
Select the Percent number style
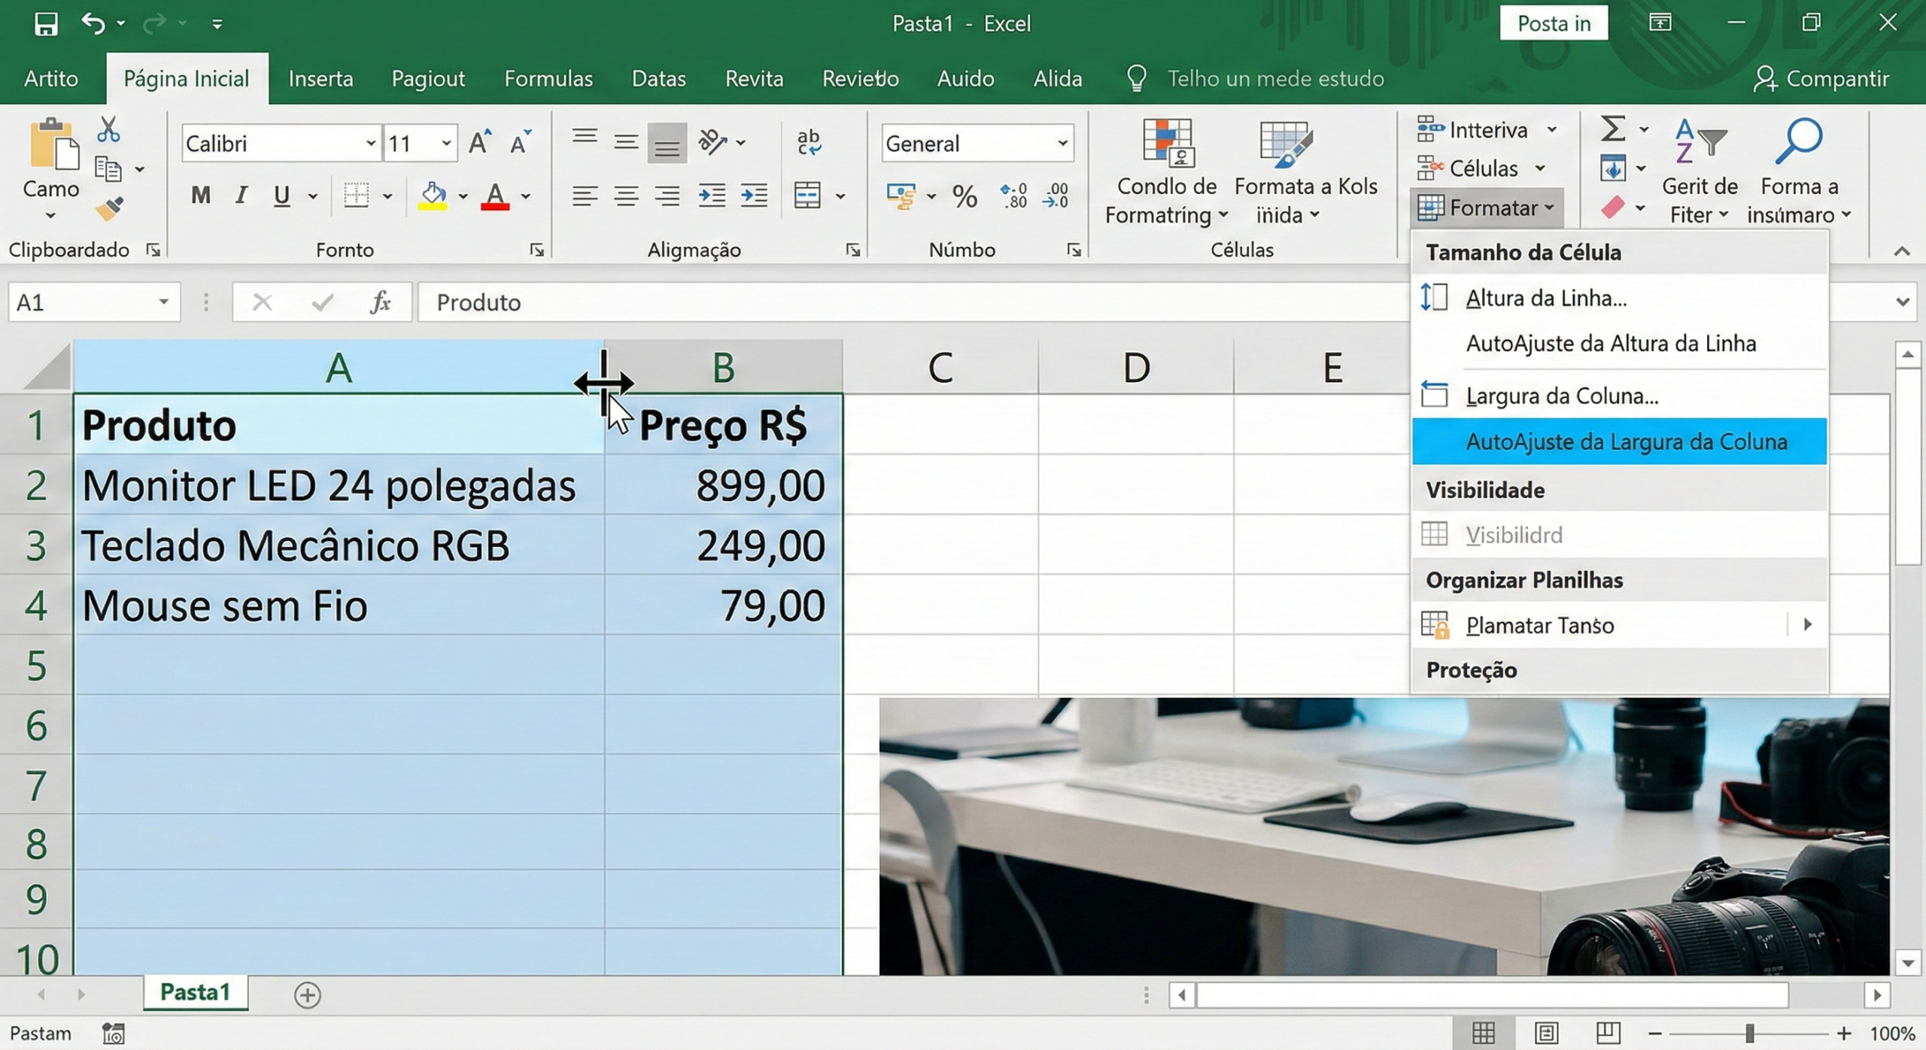point(965,196)
